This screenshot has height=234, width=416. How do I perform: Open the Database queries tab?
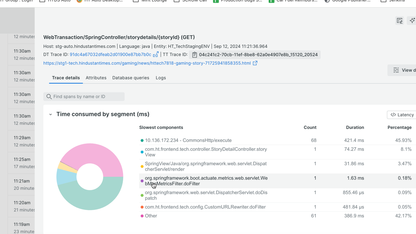coord(131,78)
